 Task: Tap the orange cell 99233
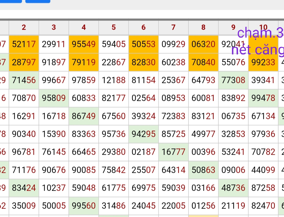tap(263, 62)
